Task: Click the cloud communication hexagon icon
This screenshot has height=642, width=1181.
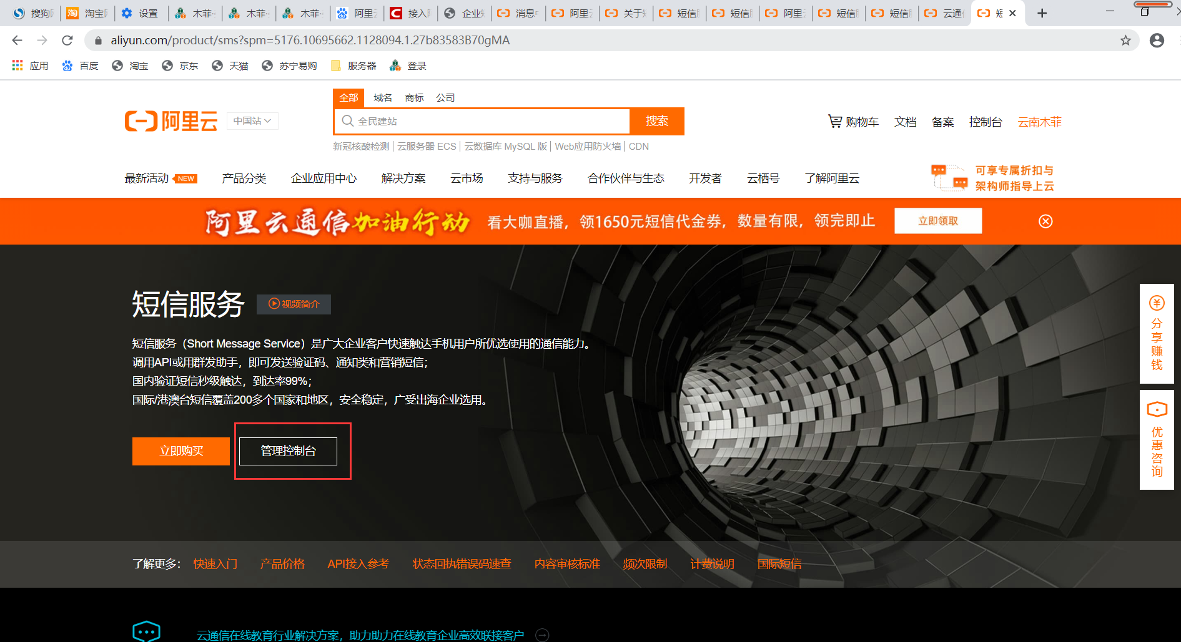Action: click(147, 631)
